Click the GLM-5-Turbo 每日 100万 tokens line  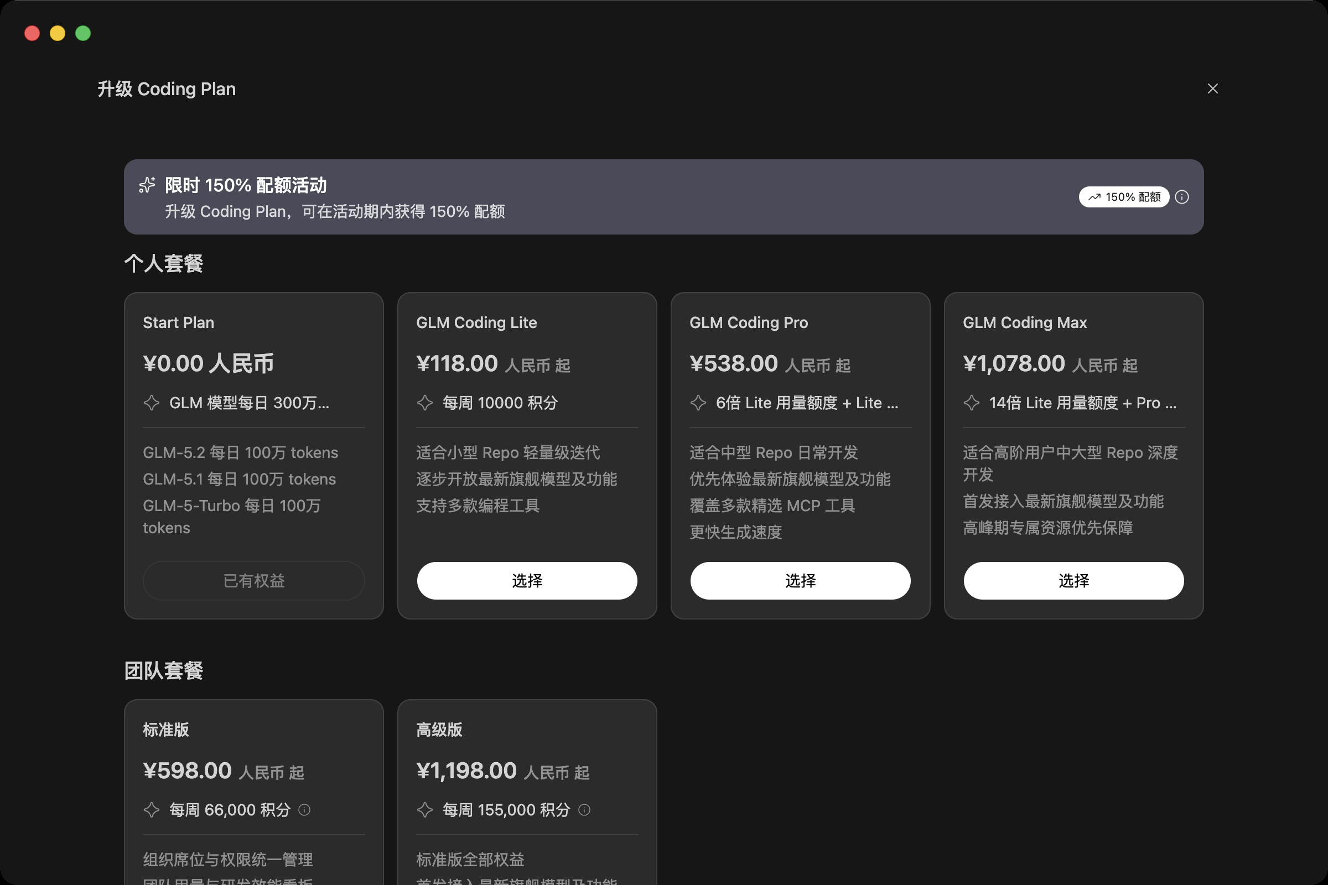click(x=231, y=517)
